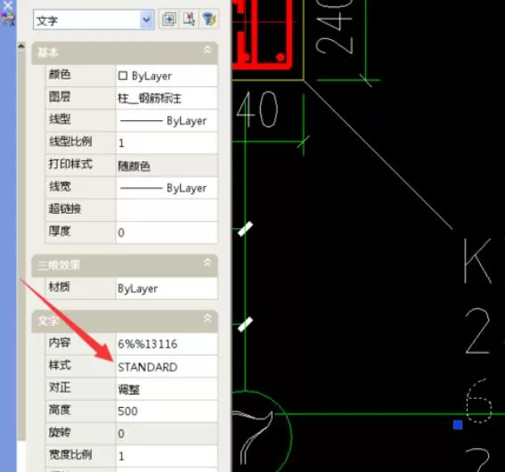Click the 线宽 property label
The width and height of the screenshot is (505, 472).
coord(60,186)
